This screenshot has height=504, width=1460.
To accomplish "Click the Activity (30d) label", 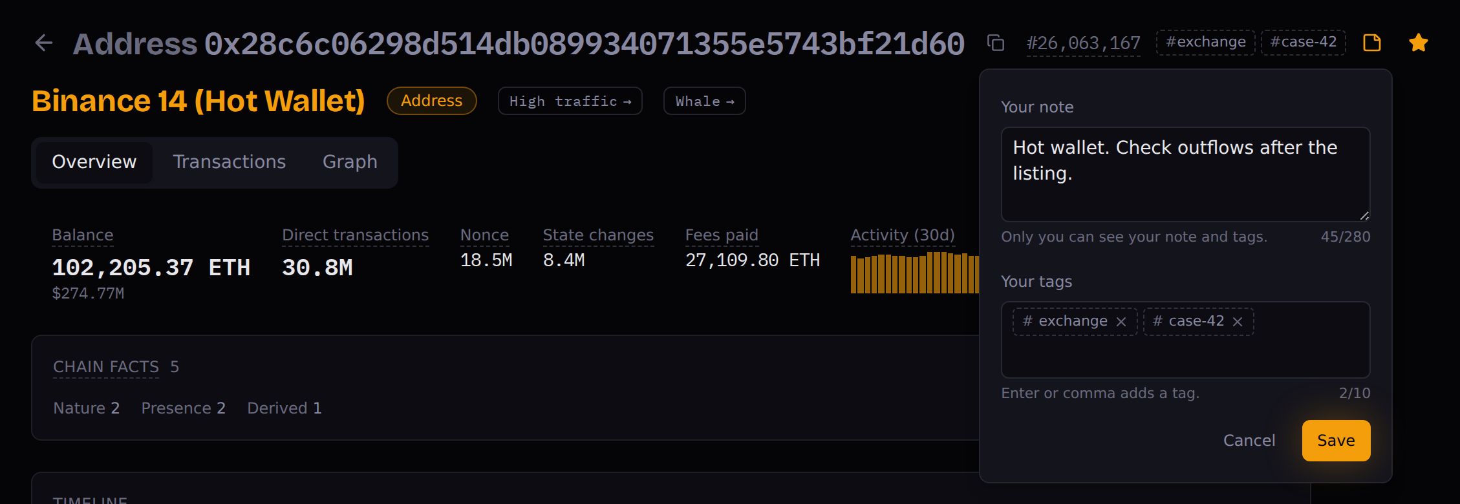I will [903, 235].
